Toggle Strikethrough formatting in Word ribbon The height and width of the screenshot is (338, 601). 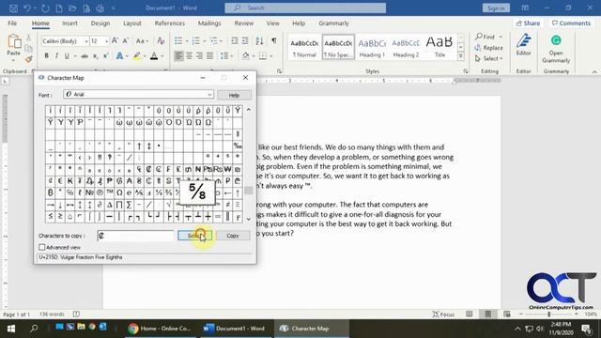pos(85,56)
